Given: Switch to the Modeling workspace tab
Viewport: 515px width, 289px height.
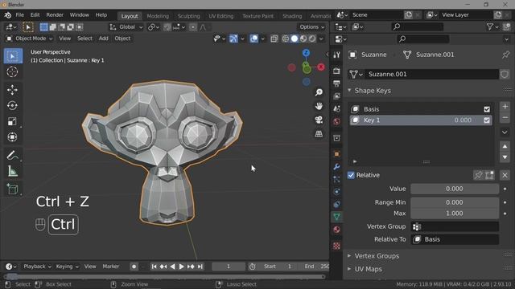Looking at the screenshot, I should [158, 16].
